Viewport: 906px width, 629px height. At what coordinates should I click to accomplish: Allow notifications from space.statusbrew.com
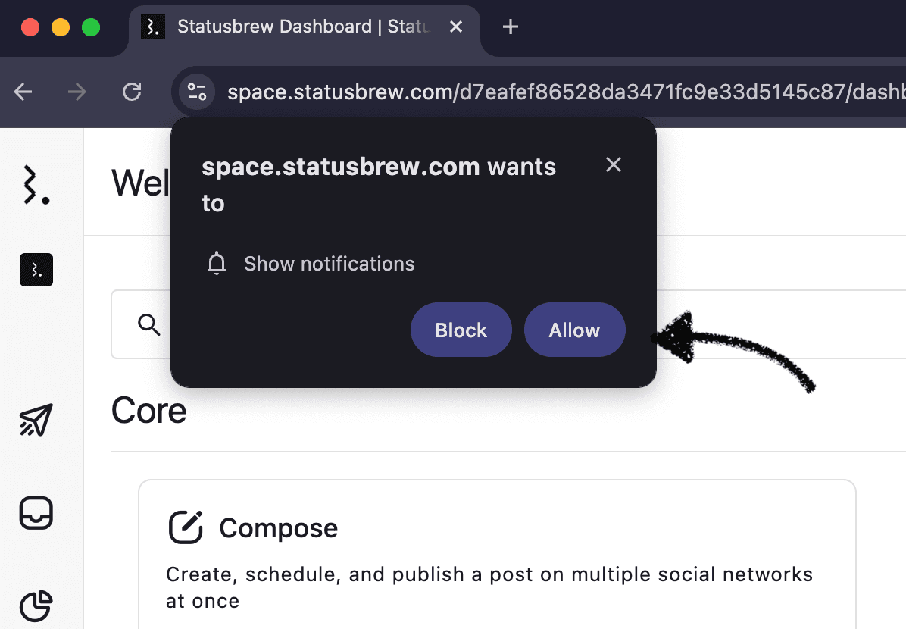click(x=574, y=330)
